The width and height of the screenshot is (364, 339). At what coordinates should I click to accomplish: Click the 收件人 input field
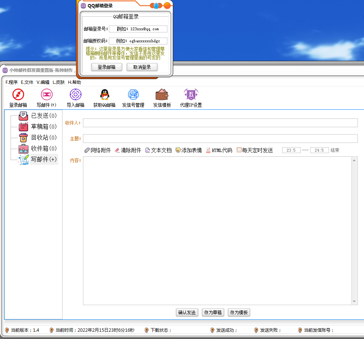[220, 123]
